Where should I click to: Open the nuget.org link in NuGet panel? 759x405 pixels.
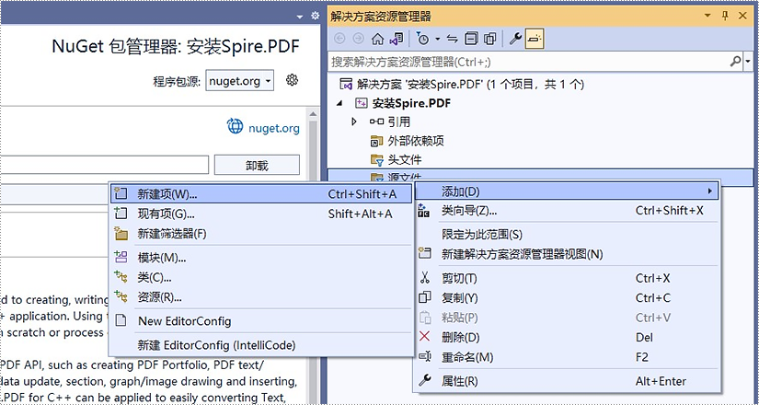pyautogui.click(x=274, y=128)
